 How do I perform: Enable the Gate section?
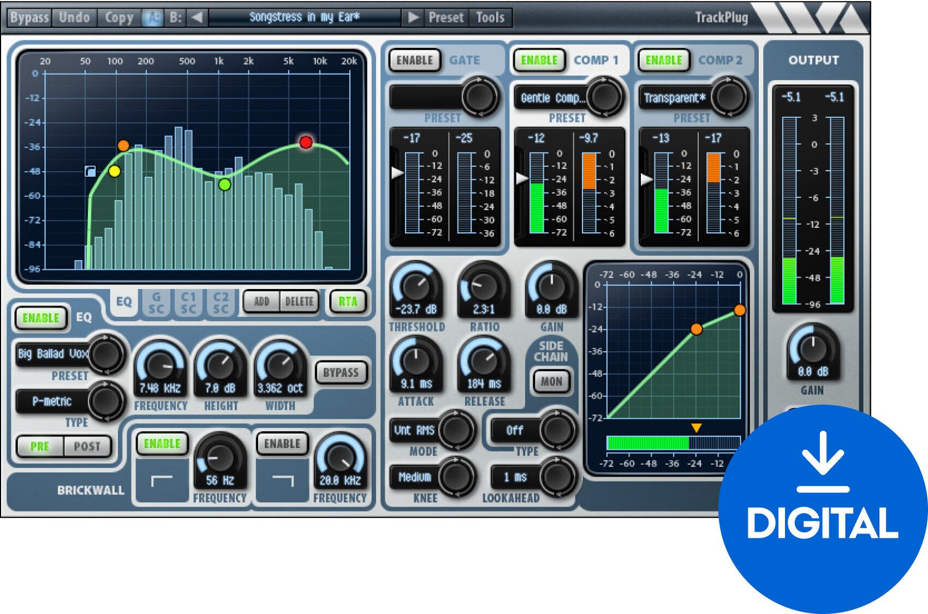pos(415,60)
